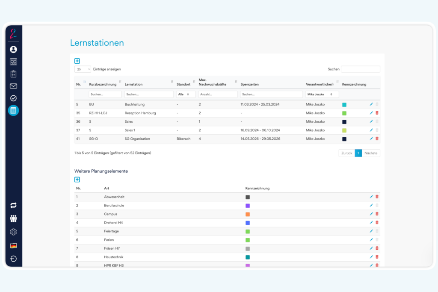This screenshot has height=292, width=438.
Task: Open the envelope messages icon in sidebar
Action: (13, 86)
